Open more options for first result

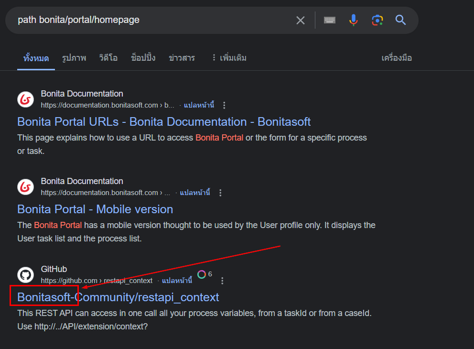pos(225,105)
